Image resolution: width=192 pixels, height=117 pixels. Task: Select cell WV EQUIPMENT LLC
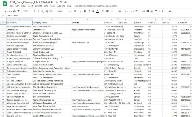pyautogui.click(x=52, y=27)
